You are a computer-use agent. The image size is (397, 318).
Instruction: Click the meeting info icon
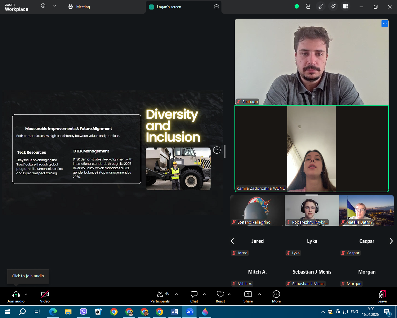43,6
